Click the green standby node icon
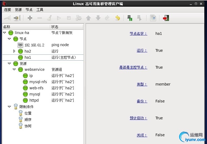The image size is (207, 144). (x=130, y=18)
